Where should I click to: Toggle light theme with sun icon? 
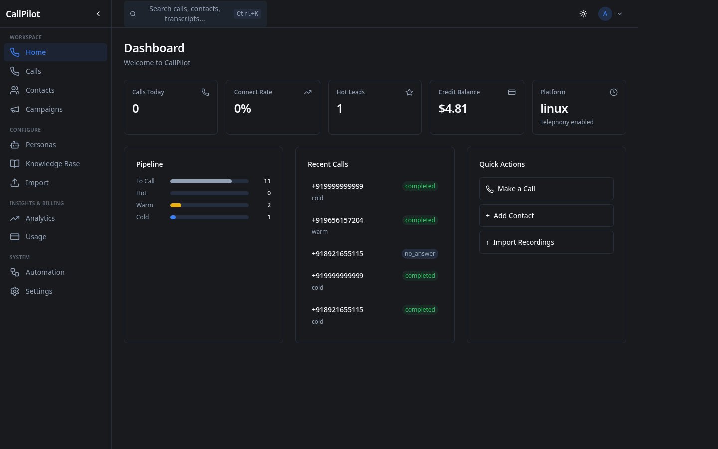pos(583,14)
